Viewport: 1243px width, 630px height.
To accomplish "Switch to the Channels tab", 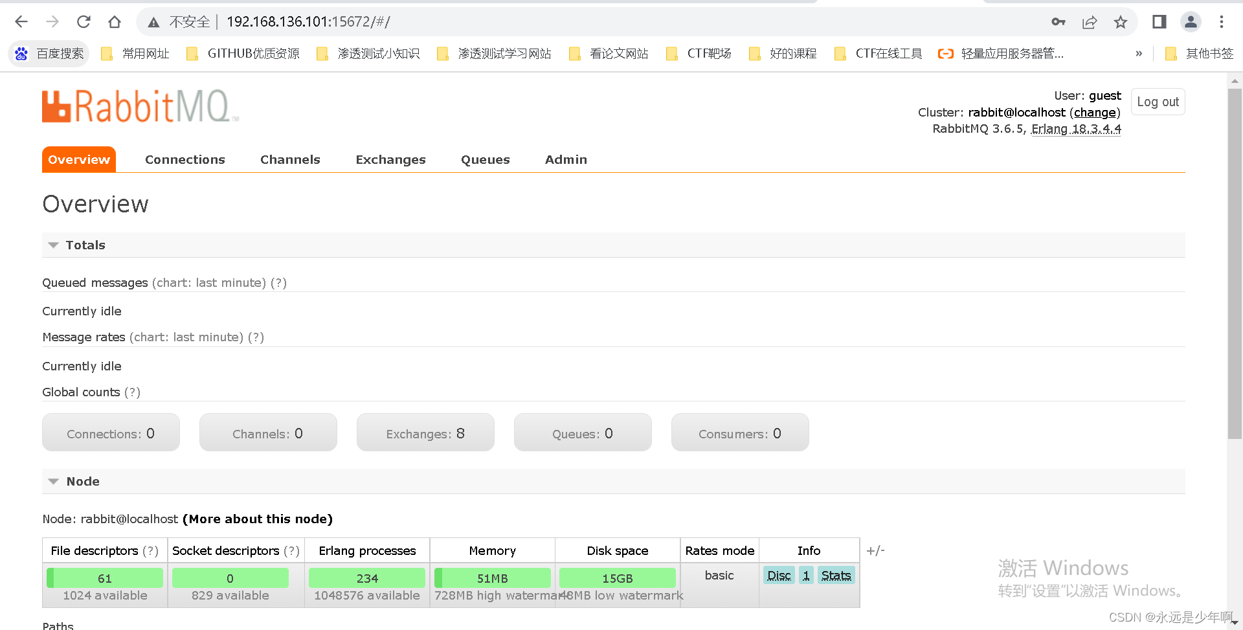I will coord(290,160).
